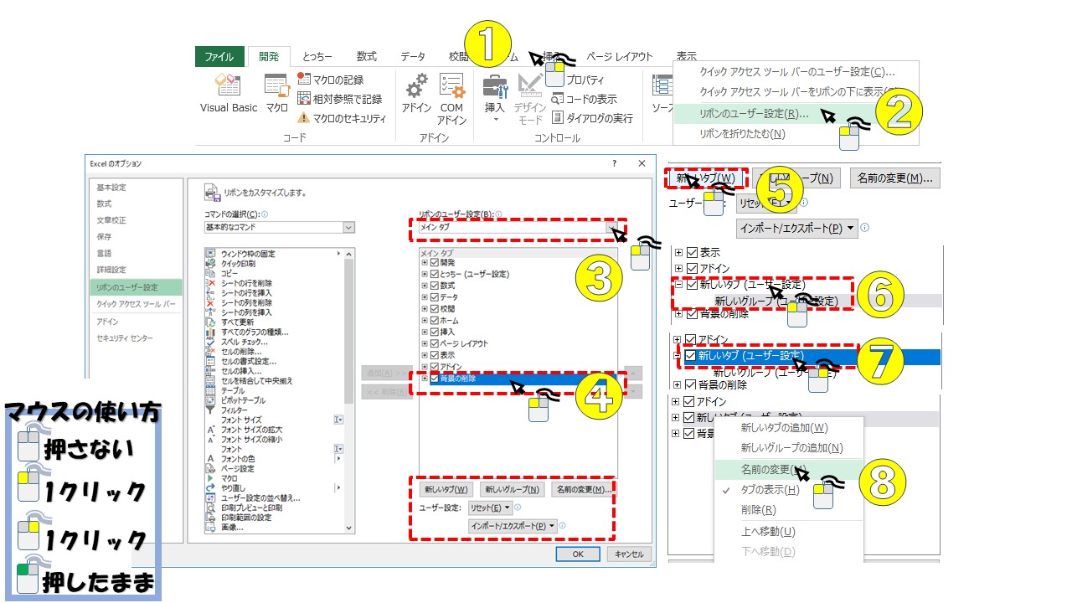Choose 上へ移動(U) in the context menu
This screenshot has width=1072, height=603.
(x=768, y=532)
